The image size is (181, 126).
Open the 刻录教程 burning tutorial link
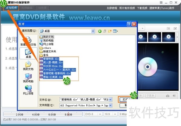[x=112, y=8]
